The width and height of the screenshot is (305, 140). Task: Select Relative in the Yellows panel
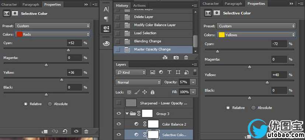tap(228, 107)
